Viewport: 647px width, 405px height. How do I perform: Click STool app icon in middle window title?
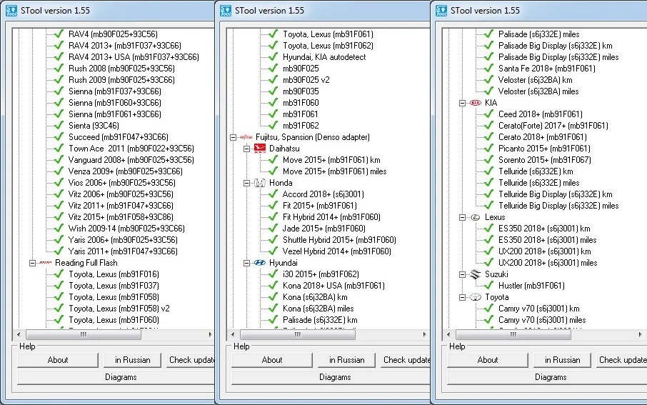click(226, 11)
